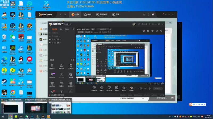Screen dimensions: 213x119
Task: Edit category 英雄联盟-大神教学 pencil
Action: pyautogui.click(x=92, y=32)
